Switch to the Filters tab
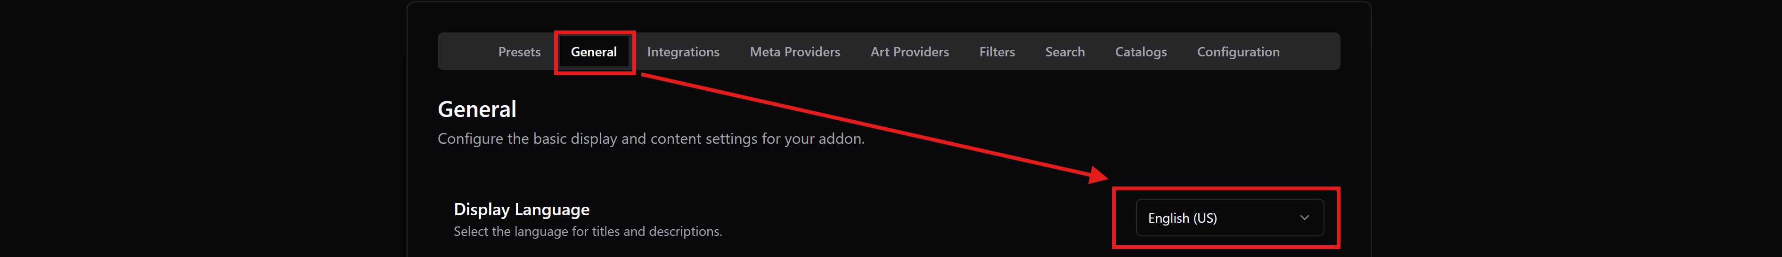The height and width of the screenshot is (257, 1782). click(x=997, y=52)
